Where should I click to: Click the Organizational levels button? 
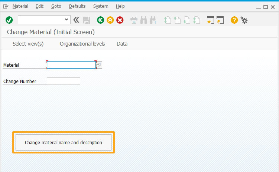pyautogui.click(x=82, y=44)
